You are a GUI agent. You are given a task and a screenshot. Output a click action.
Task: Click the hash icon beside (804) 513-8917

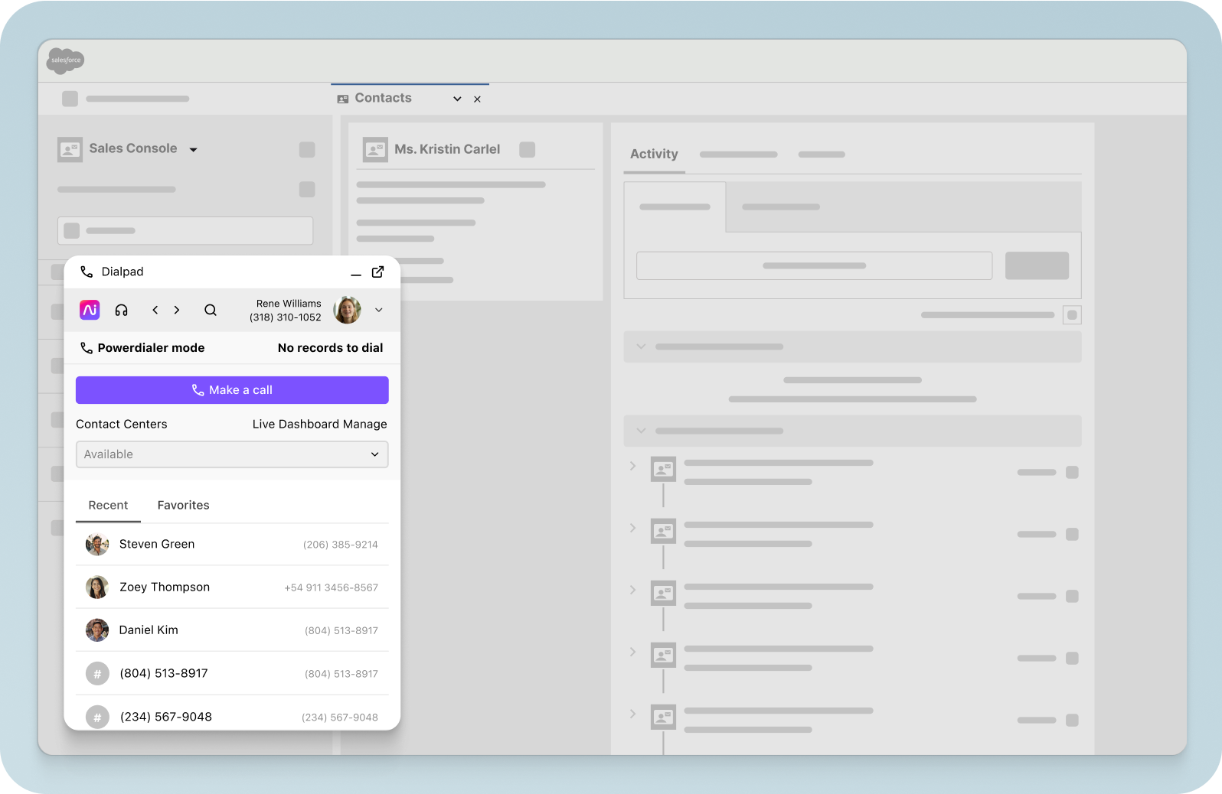click(x=97, y=674)
